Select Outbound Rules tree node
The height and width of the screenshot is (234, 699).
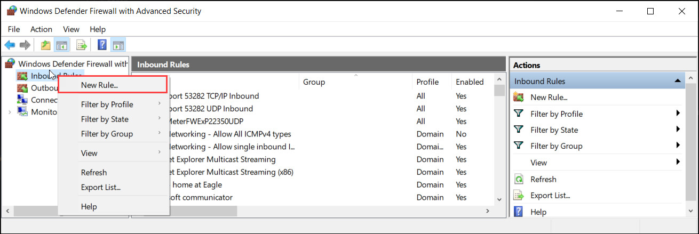click(44, 88)
